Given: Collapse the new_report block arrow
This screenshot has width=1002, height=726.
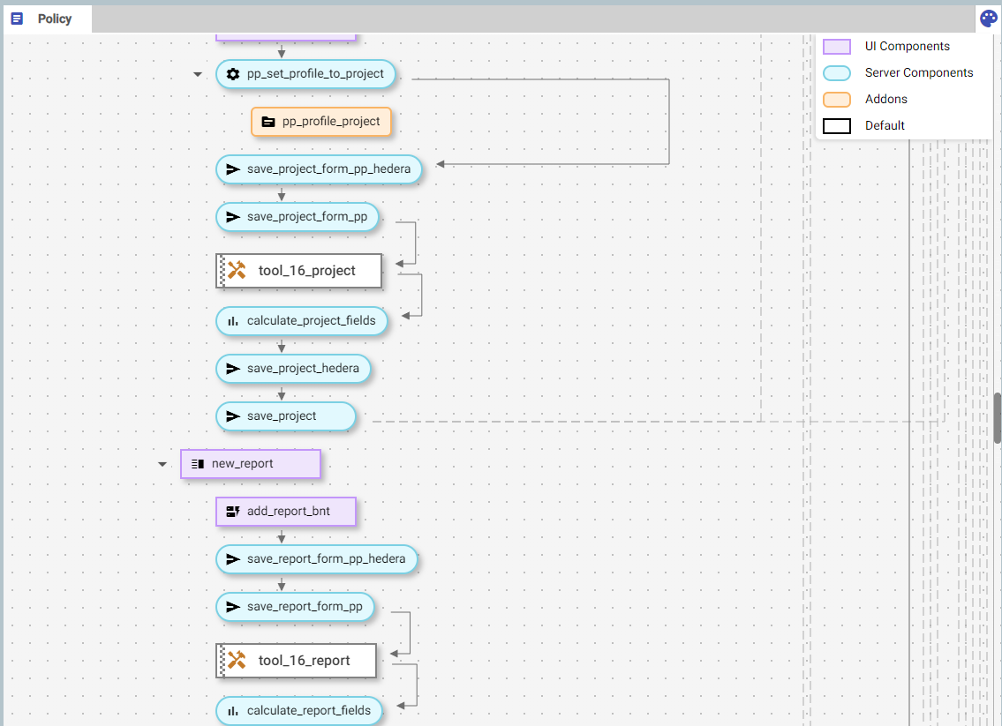Looking at the screenshot, I should [x=162, y=464].
